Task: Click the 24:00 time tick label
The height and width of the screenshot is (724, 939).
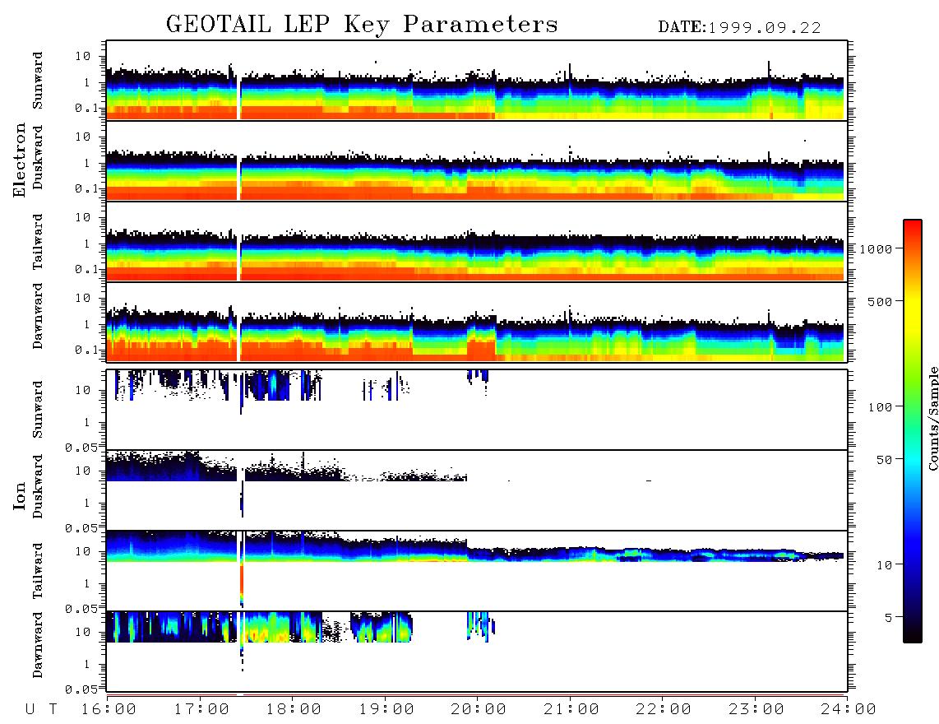Action: (849, 710)
